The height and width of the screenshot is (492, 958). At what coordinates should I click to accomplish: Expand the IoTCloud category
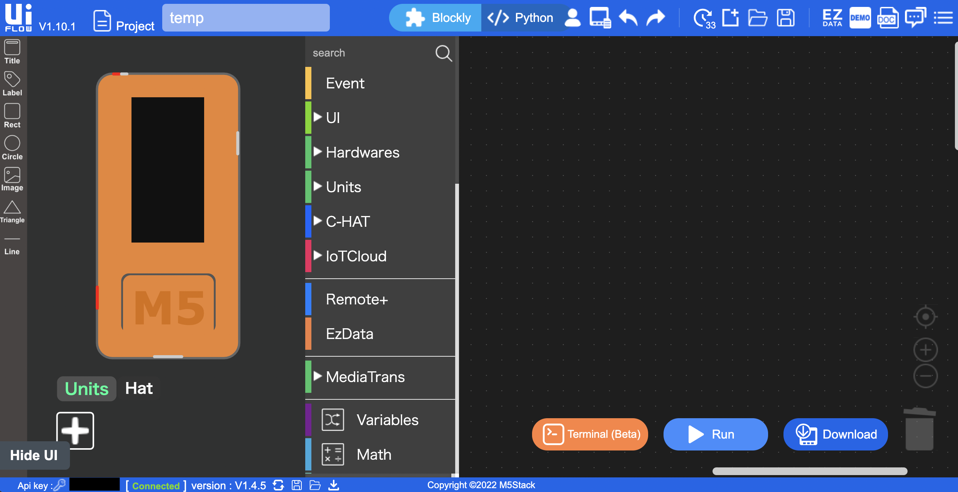pos(356,256)
